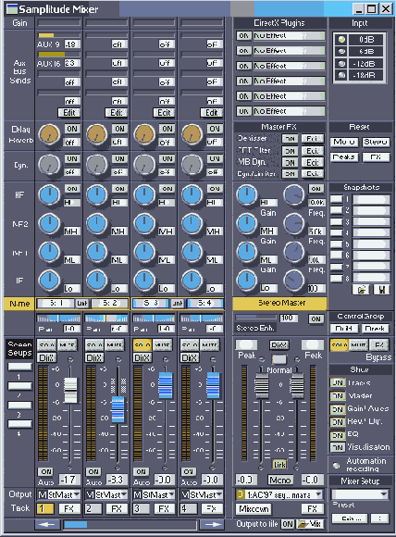Activate the master section Solo button
This screenshot has height=537, width=396.
[x=340, y=345]
